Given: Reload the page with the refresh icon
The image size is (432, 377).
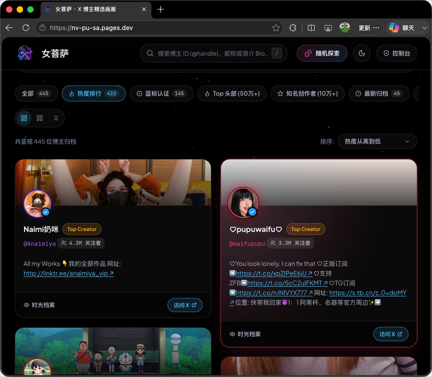Looking at the screenshot, I should [26, 28].
